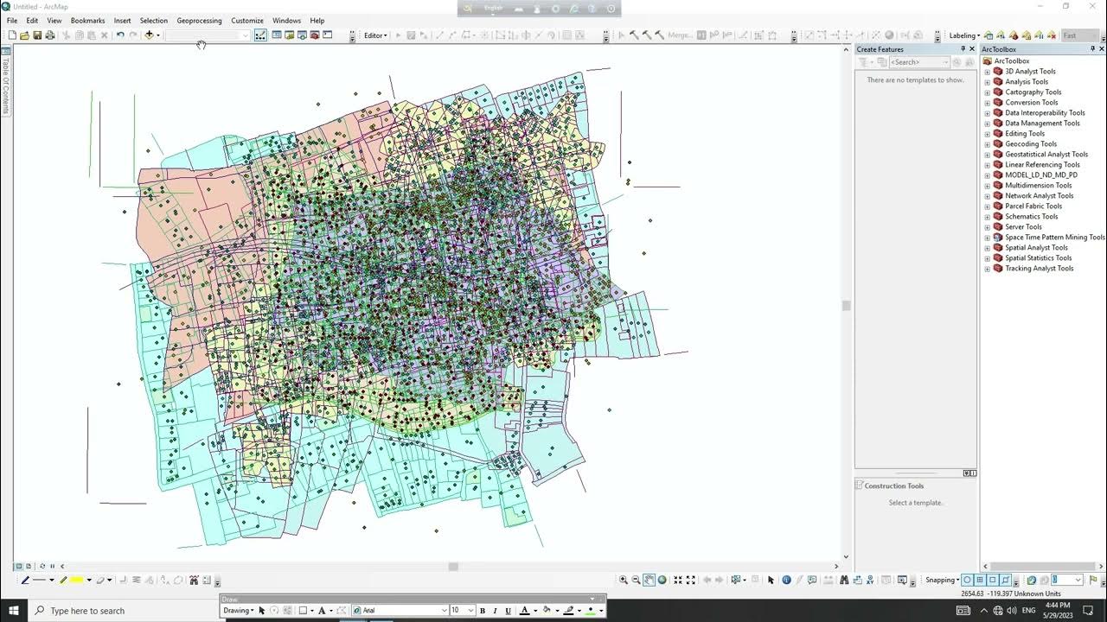Expand the Conversion Tools toolbox
The height and width of the screenshot is (622, 1107).
[988, 103]
